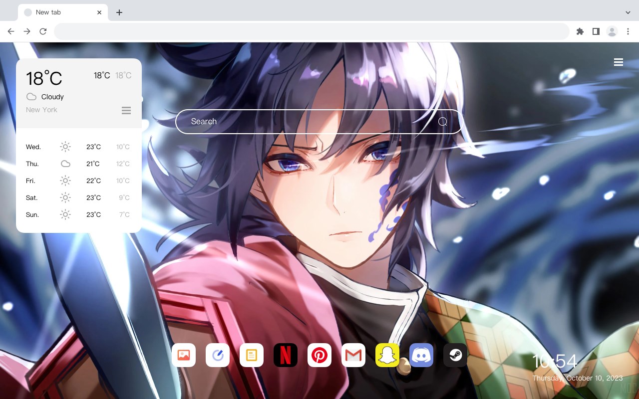Click the Search input field

pos(319,122)
